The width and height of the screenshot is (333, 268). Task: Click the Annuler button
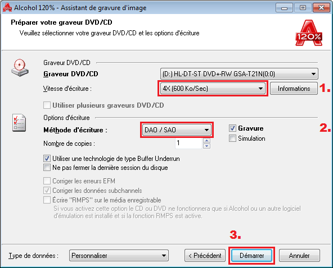click(x=299, y=255)
